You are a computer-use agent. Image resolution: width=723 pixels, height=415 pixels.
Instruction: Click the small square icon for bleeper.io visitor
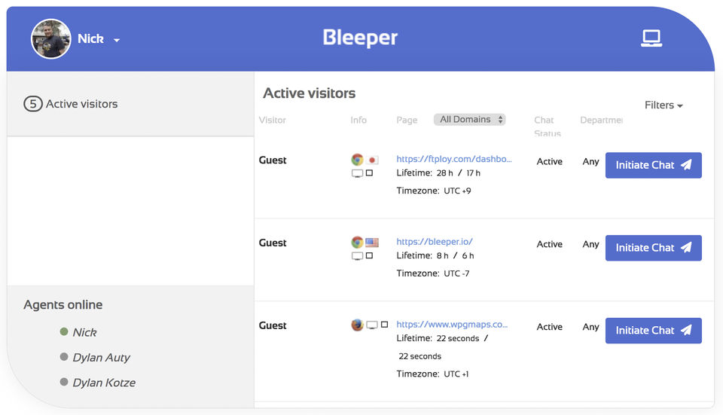pos(369,256)
